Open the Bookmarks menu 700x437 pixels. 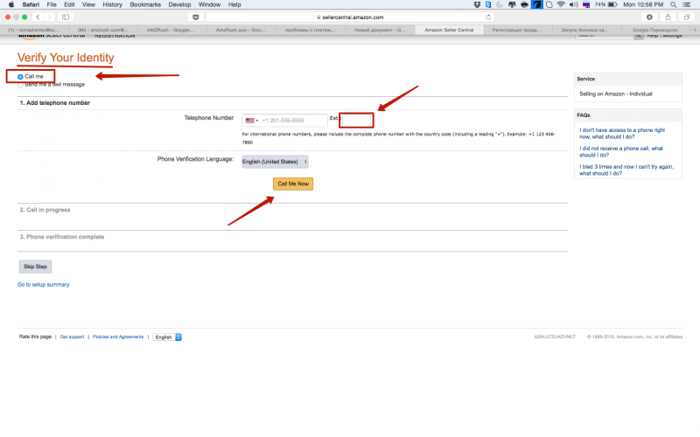[x=145, y=4]
